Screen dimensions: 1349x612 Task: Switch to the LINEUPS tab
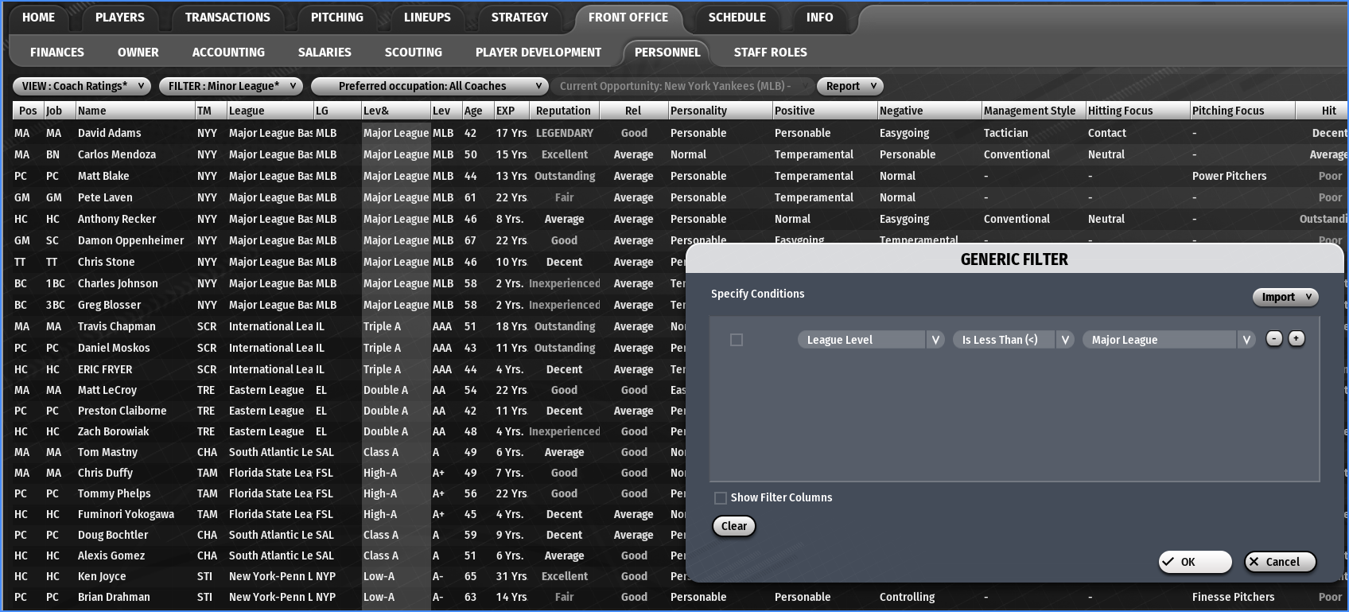[427, 18]
